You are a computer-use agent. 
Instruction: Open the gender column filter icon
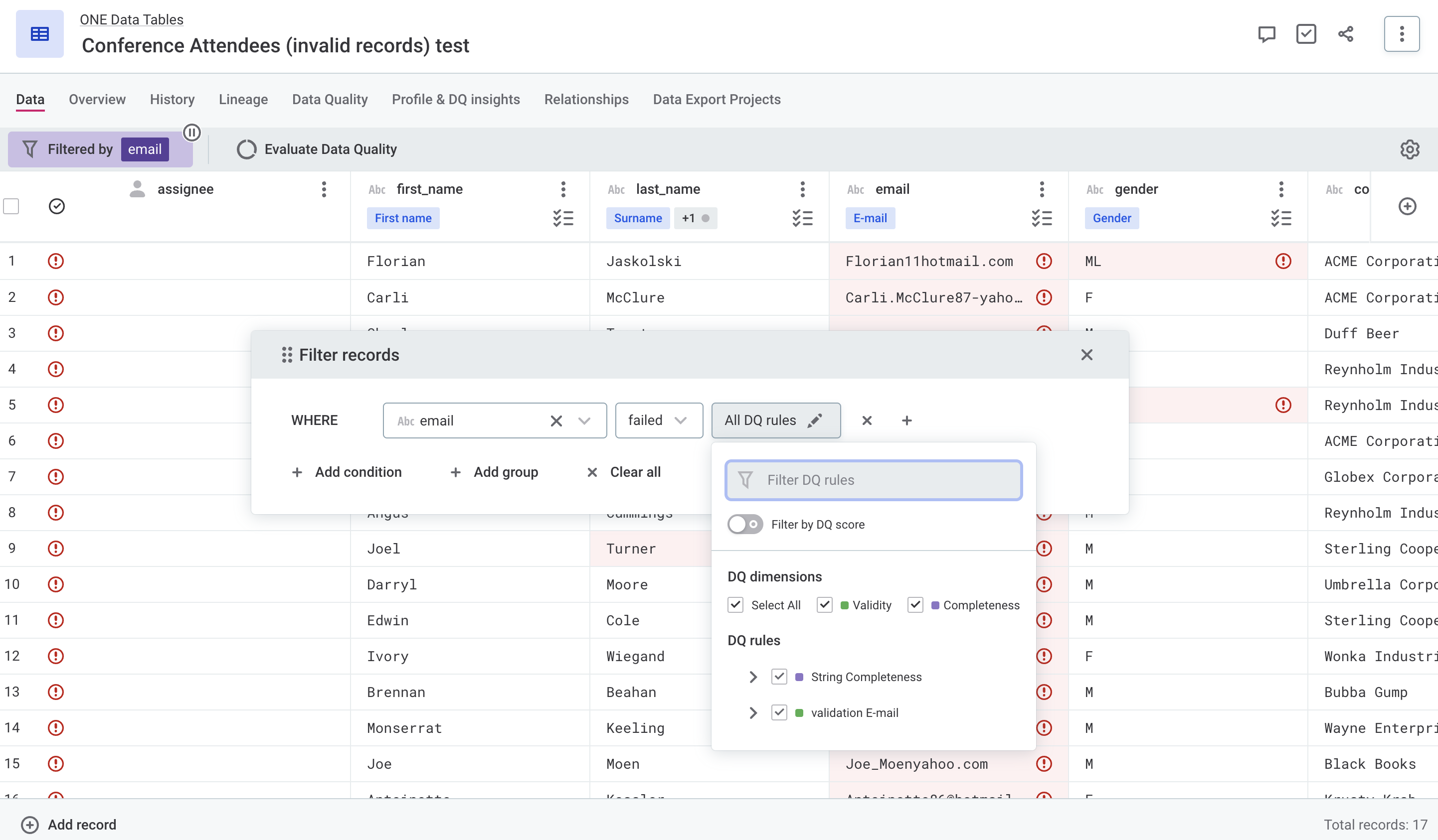point(1281,218)
